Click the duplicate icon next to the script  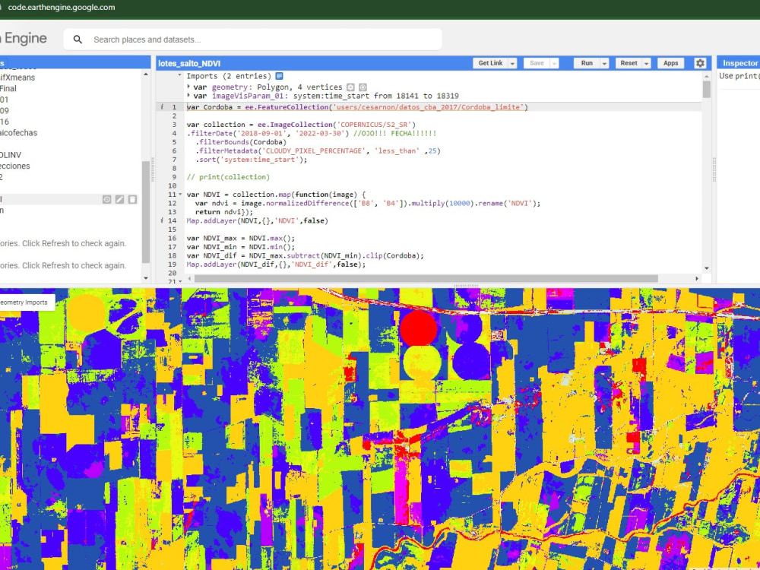[132, 198]
